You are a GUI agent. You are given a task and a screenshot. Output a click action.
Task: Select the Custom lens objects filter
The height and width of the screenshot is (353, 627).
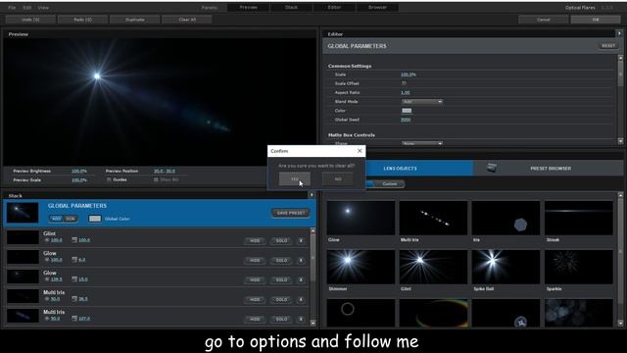tap(390, 184)
